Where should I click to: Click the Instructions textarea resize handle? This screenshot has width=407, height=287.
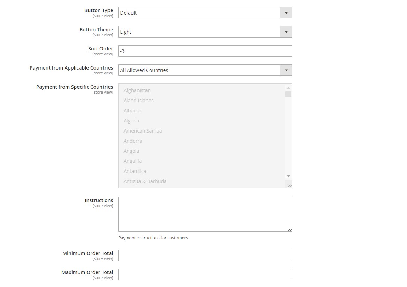tap(289, 229)
